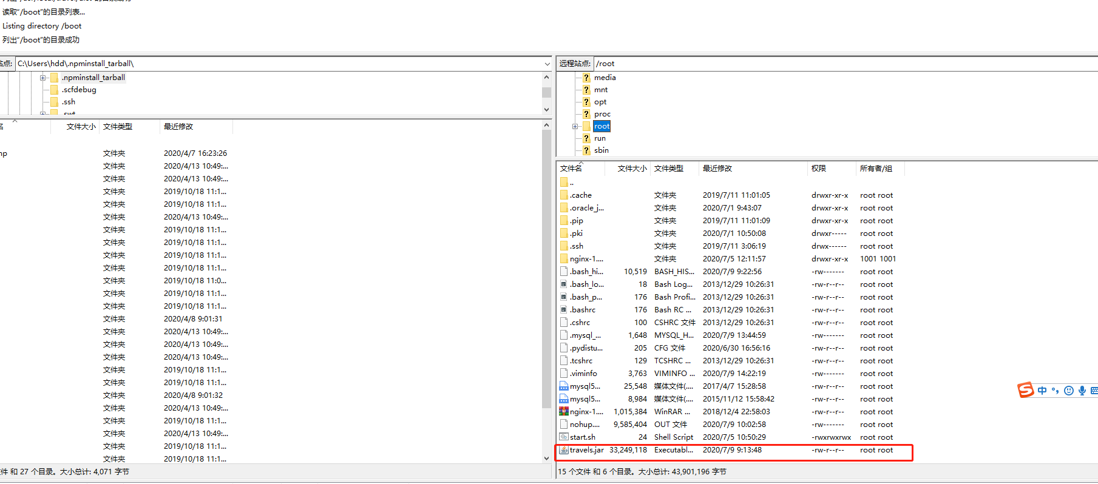Select the .pydistu... CFG file row
The height and width of the screenshot is (484, 1098).
(x=730, y=348)
